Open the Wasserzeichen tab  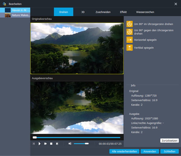coord(145,12)
